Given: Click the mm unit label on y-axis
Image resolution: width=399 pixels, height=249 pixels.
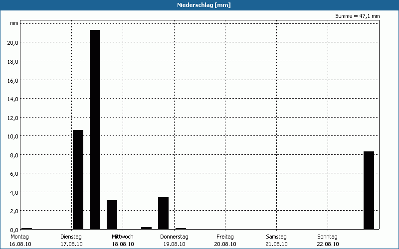Looking at the screenshot, I should coord(14,23).
